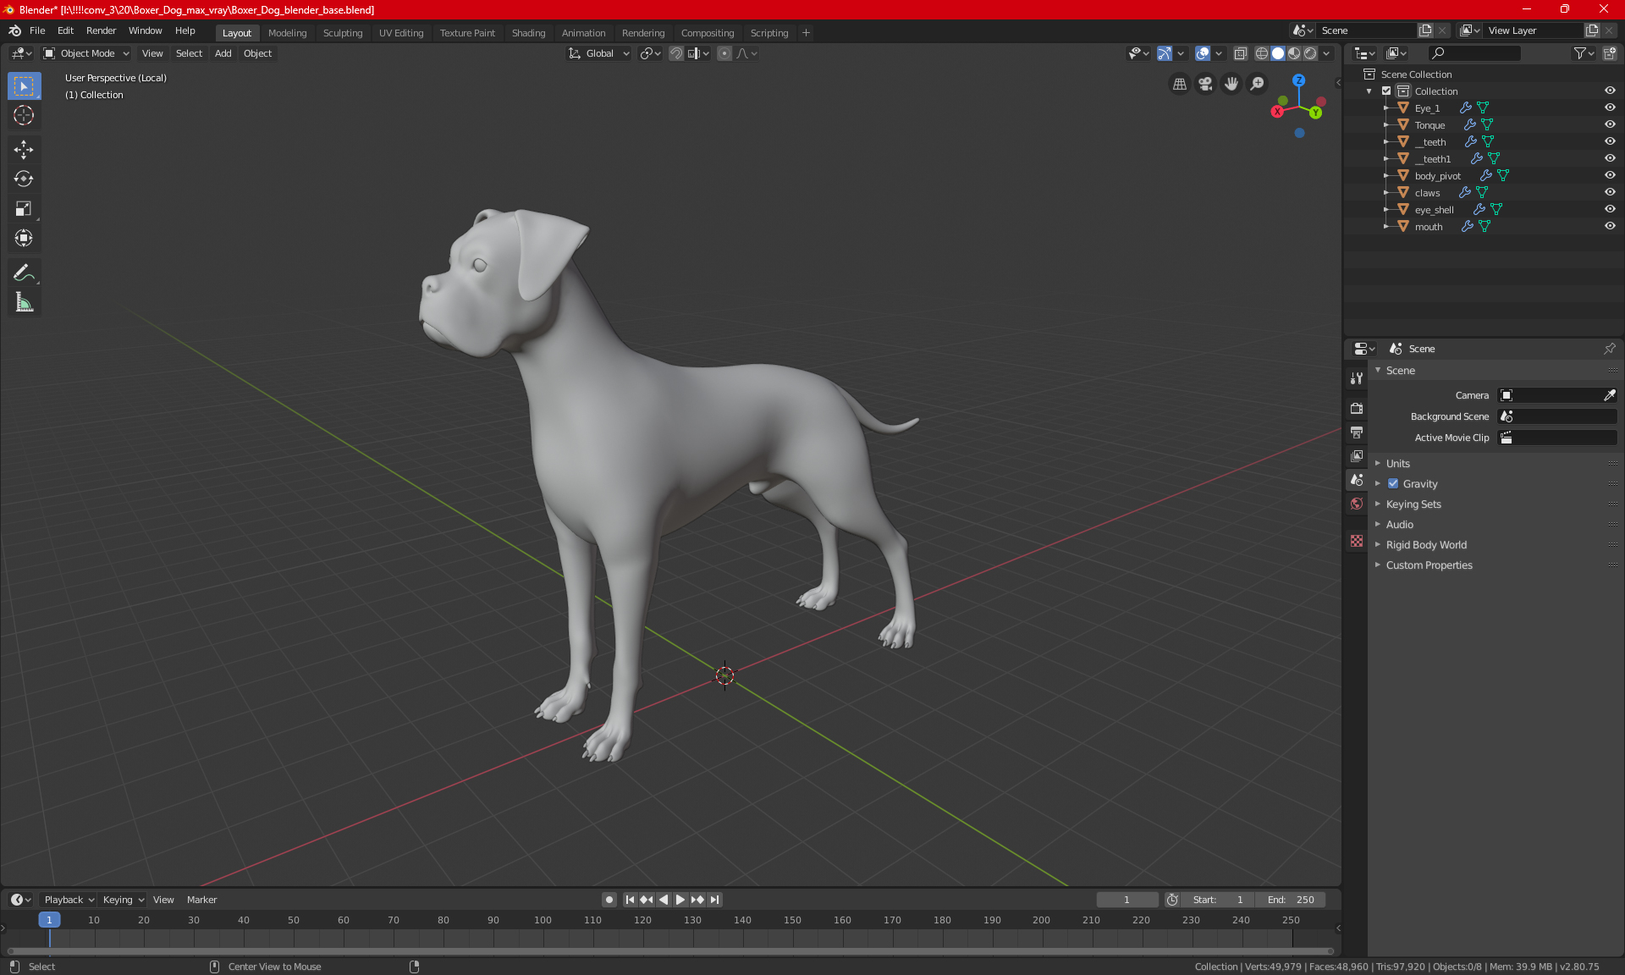Hide the body_pivot object
The image size is (1625, 975).
1610,175
